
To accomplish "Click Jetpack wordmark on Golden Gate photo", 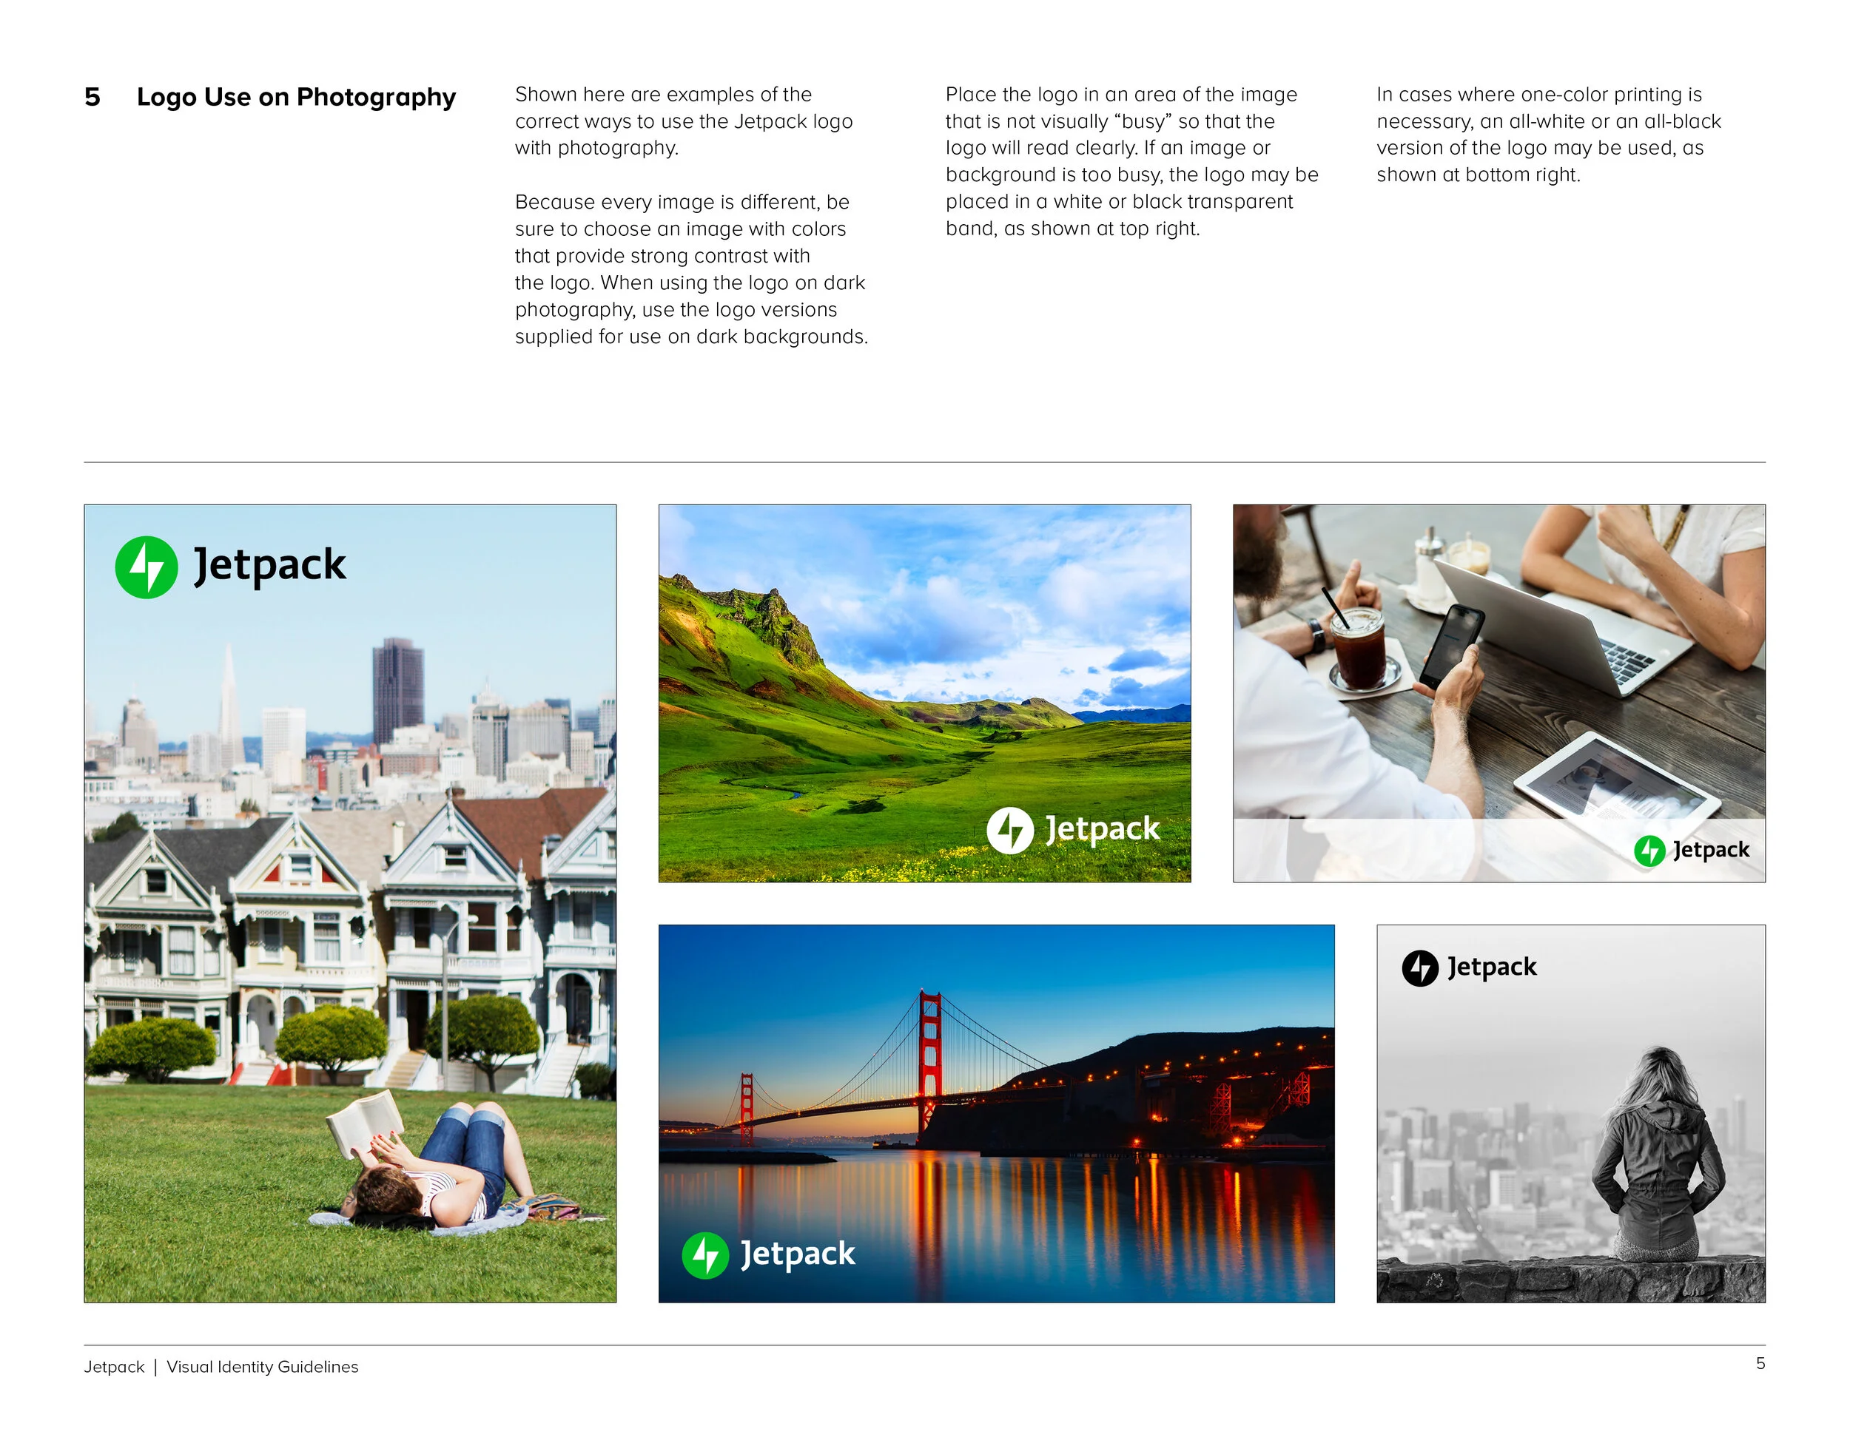I will pyautogui.click(x=797, y=1254).
